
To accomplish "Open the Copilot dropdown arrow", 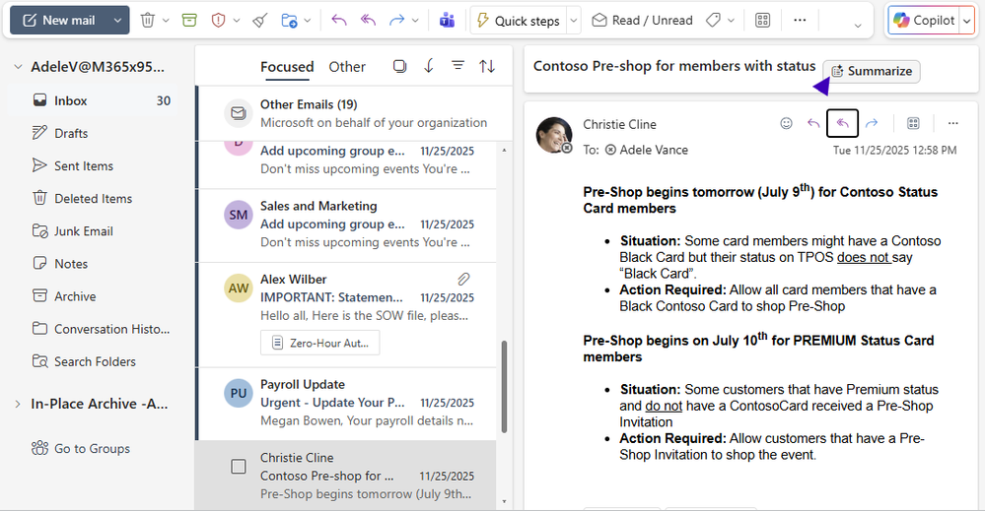I will pos(967,21).
